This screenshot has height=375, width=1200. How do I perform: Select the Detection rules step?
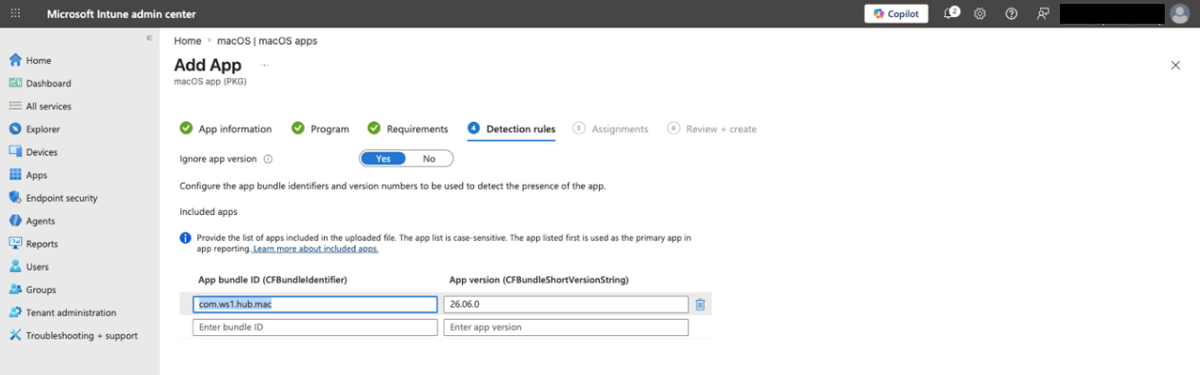[x=511, y=128]
